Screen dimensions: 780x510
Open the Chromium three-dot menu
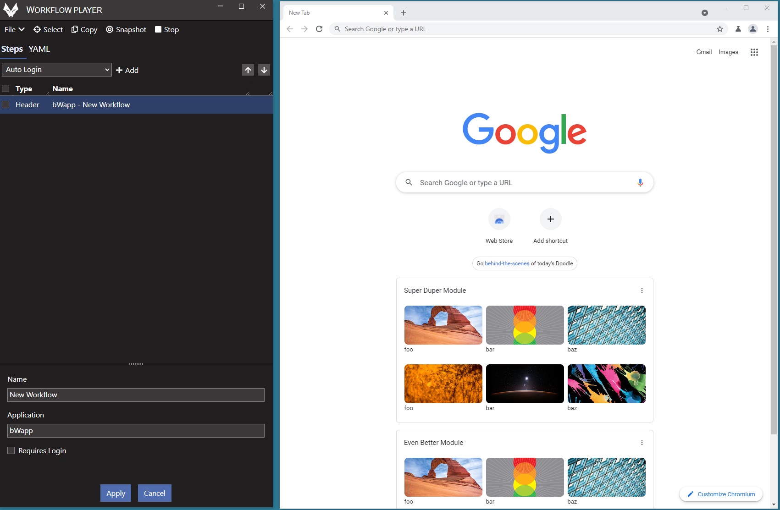coord(768,29)
